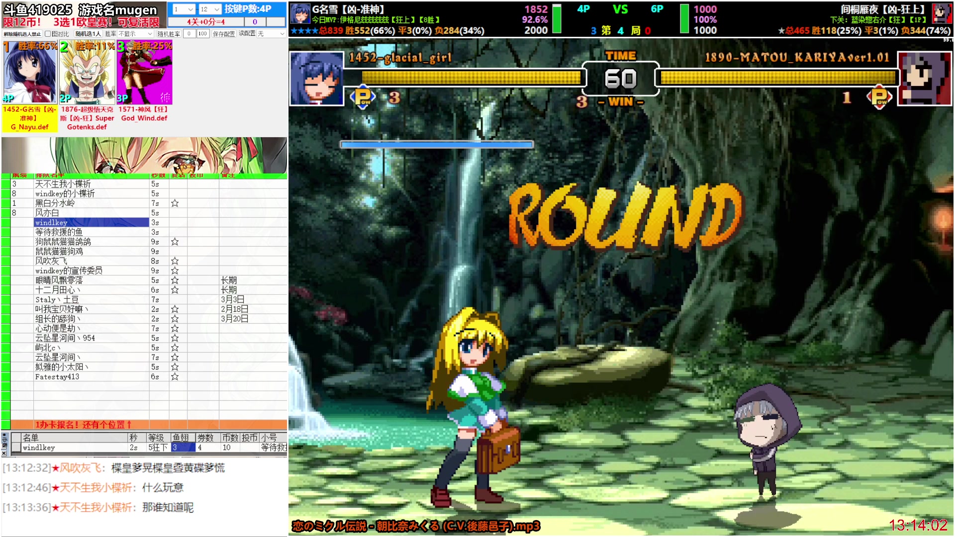The height and width of the screenshot is (537, 955).
Task: Click the 投币 column header
Action: point(250,438)
